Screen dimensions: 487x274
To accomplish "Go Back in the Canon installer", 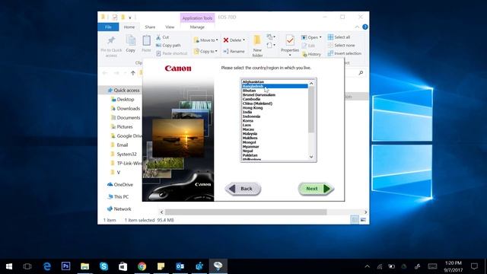I will (243, 189).
